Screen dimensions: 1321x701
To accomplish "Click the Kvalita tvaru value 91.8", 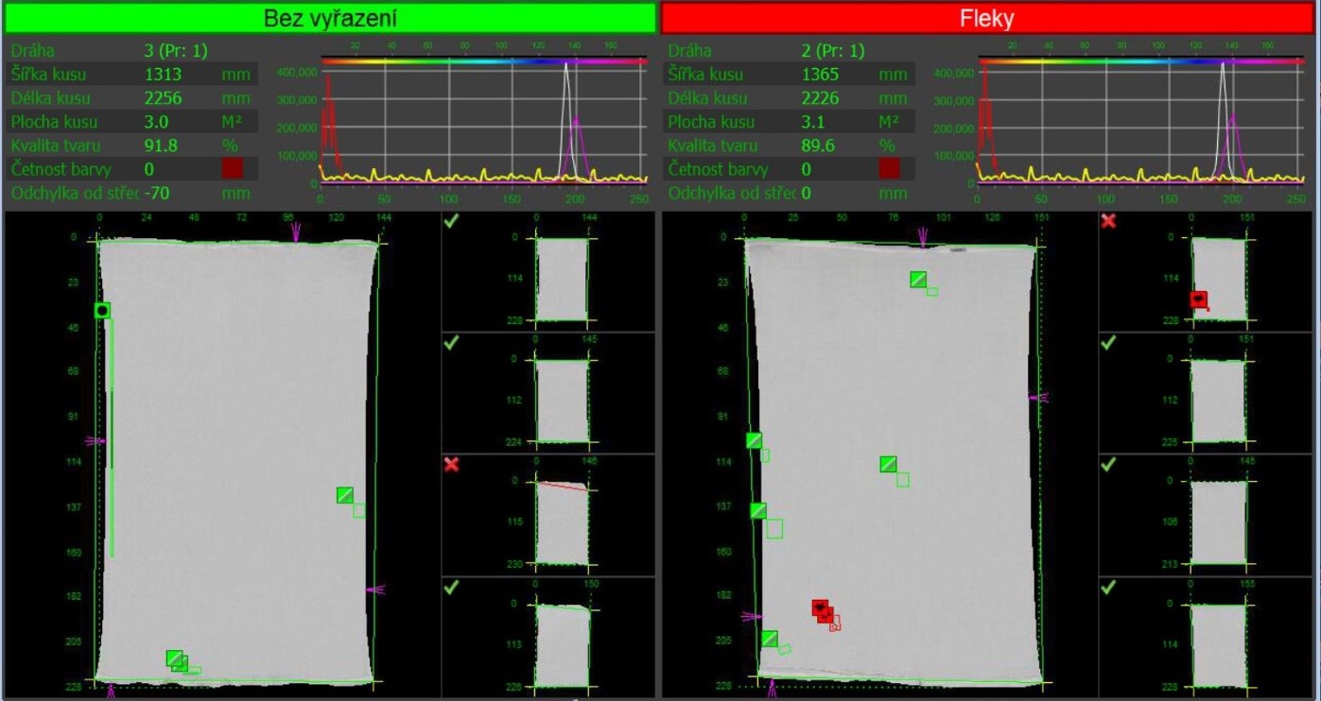I will 161,145.
